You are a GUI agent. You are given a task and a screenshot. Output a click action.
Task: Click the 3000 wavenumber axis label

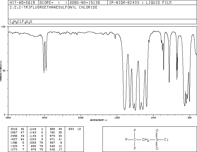pyautogui.click(x=44, y=118)
